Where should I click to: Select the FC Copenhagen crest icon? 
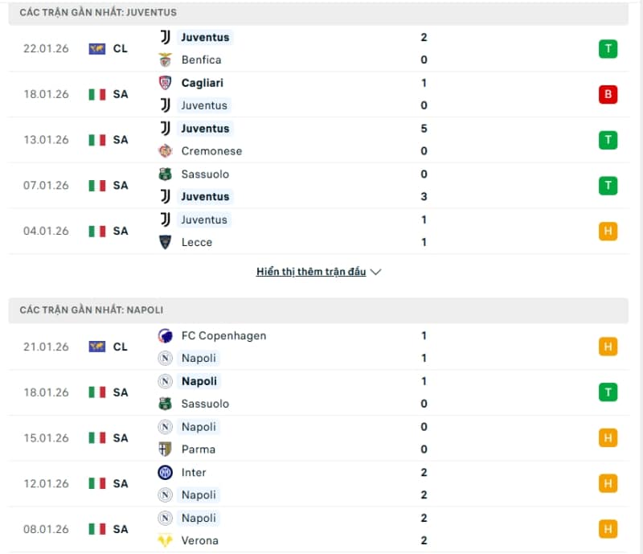tap(166, 336)
